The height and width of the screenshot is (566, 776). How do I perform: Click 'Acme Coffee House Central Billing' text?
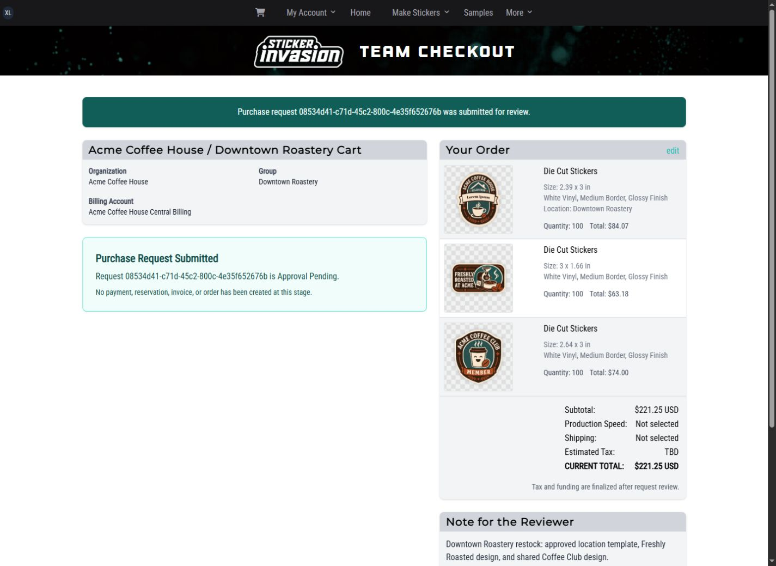[x=140, y=212]
